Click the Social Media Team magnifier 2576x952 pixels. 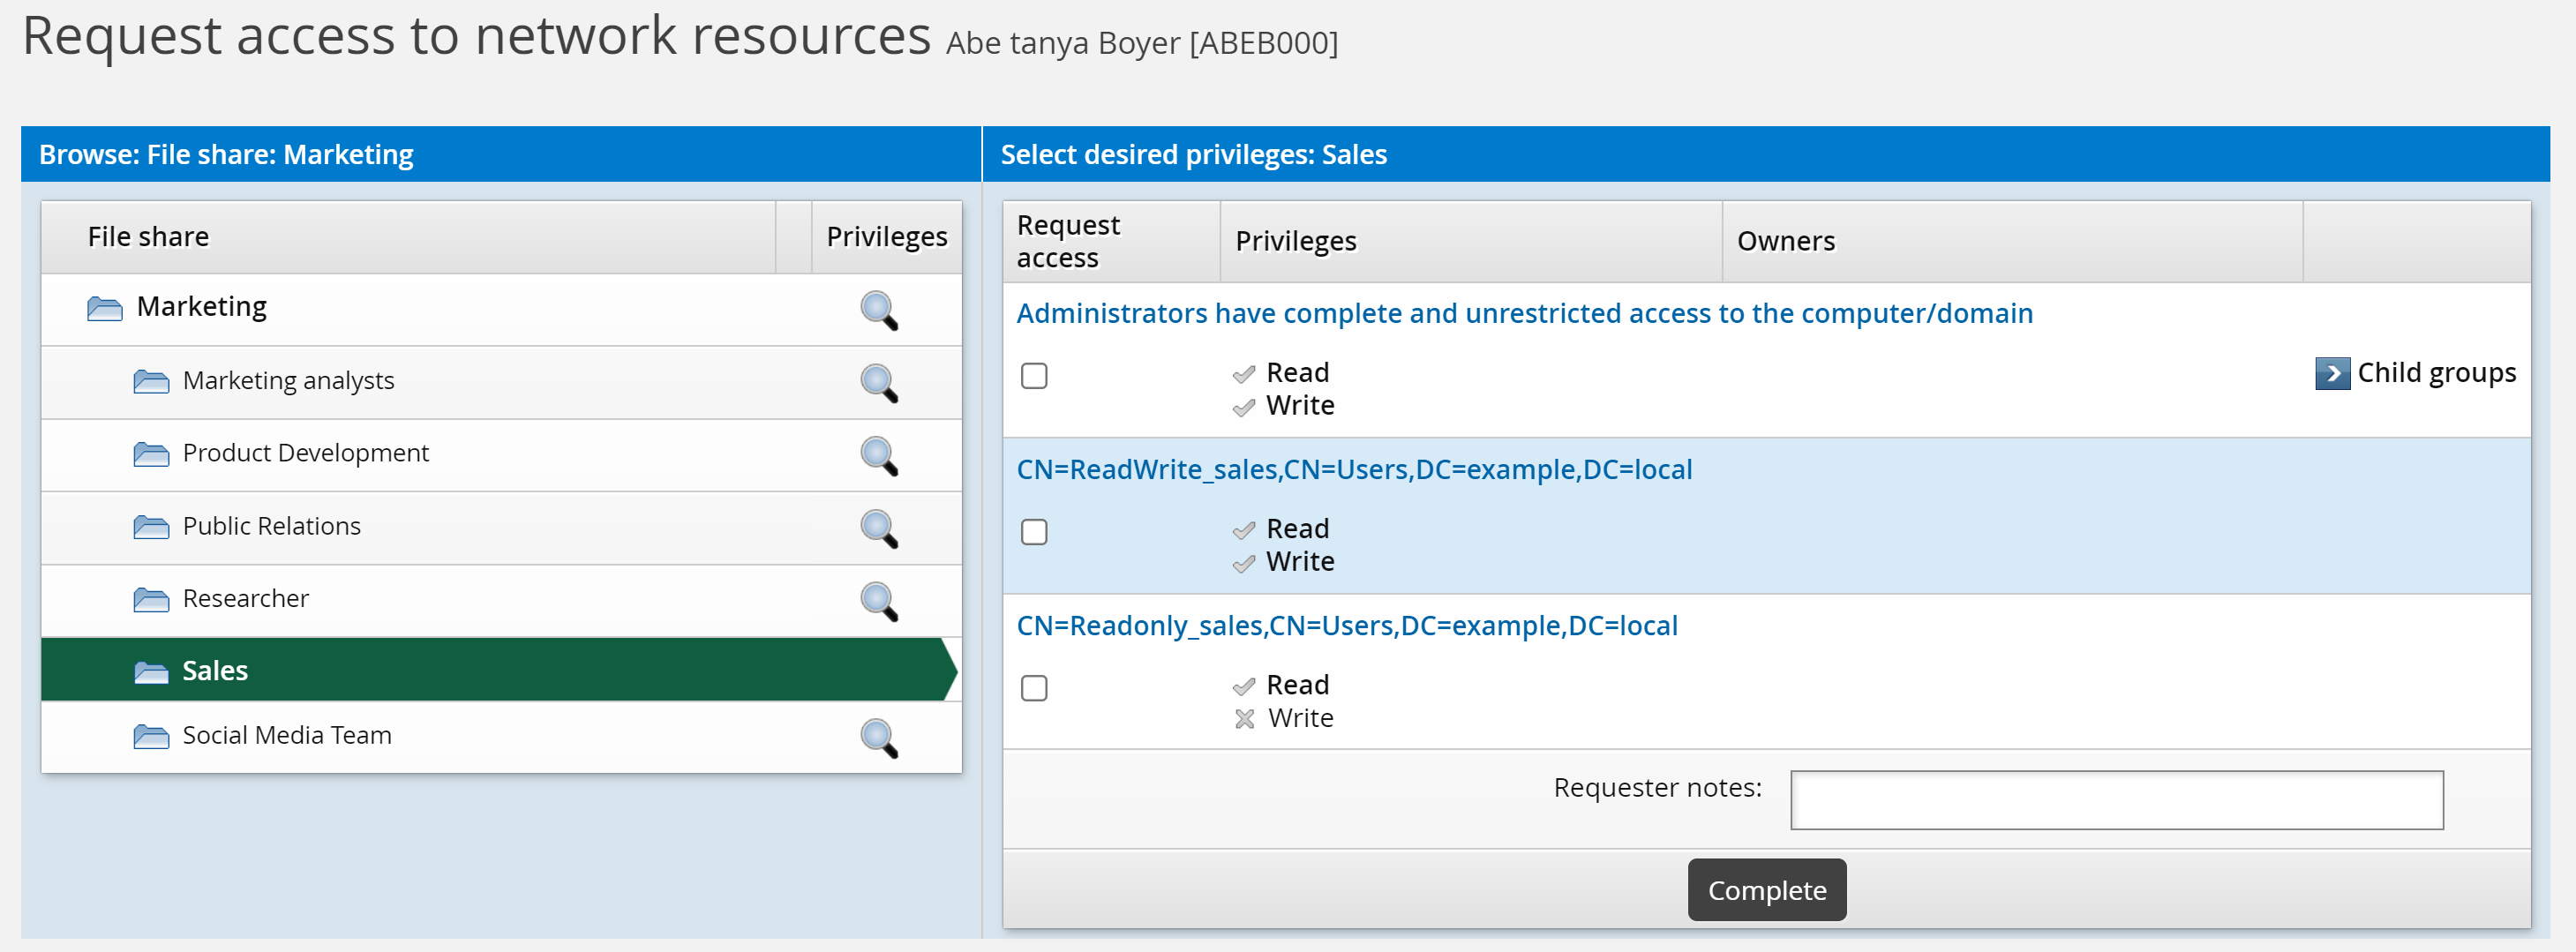(x=878, y=738)
